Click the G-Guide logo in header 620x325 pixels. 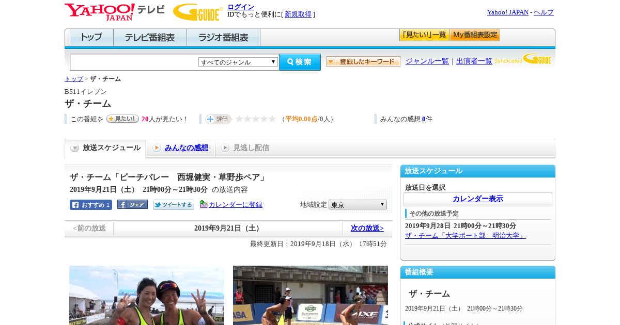(197, 12)
